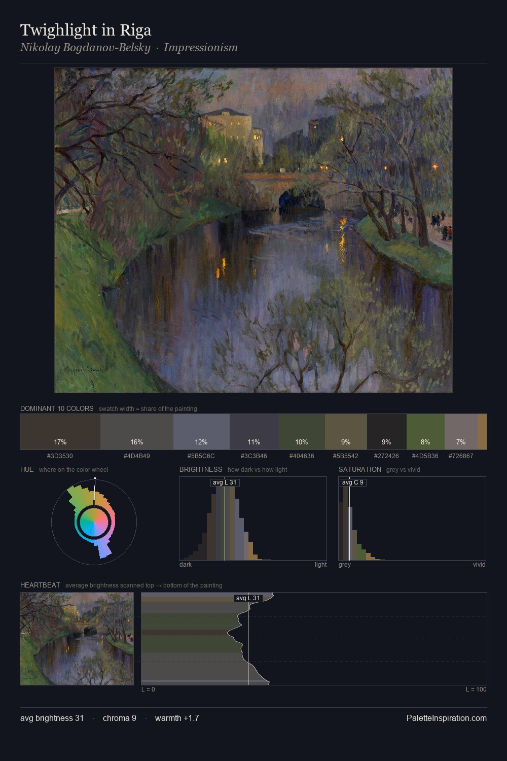
Task: Click the brightness histogram bars
Action: [x=253, y=518]
